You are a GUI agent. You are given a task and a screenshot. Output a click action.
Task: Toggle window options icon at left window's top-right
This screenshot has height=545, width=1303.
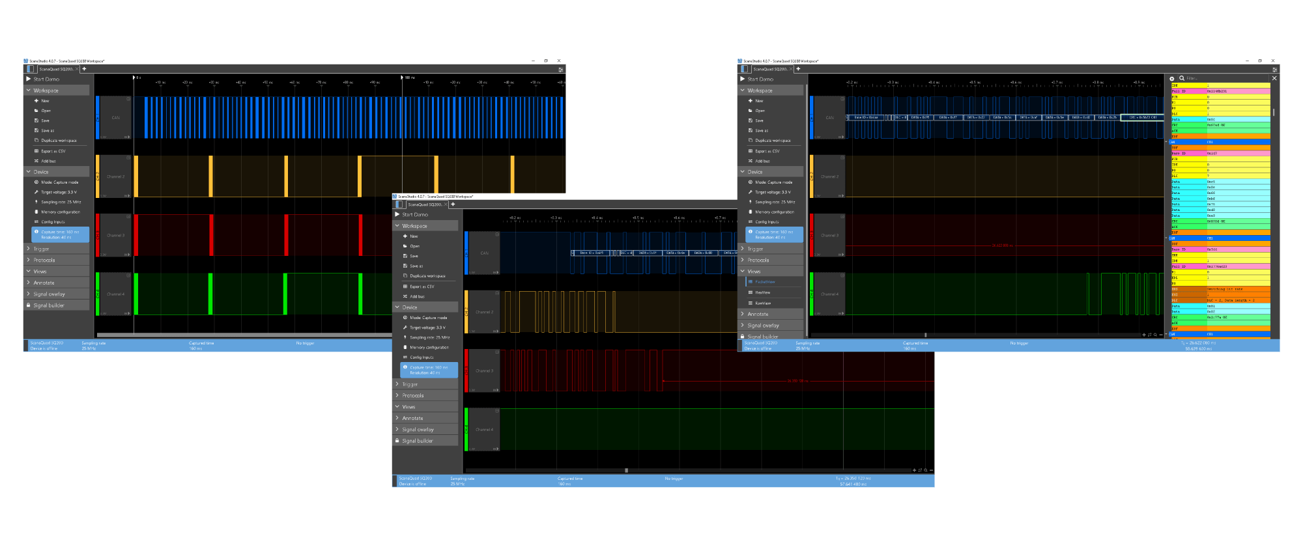[x=560, y=69]
